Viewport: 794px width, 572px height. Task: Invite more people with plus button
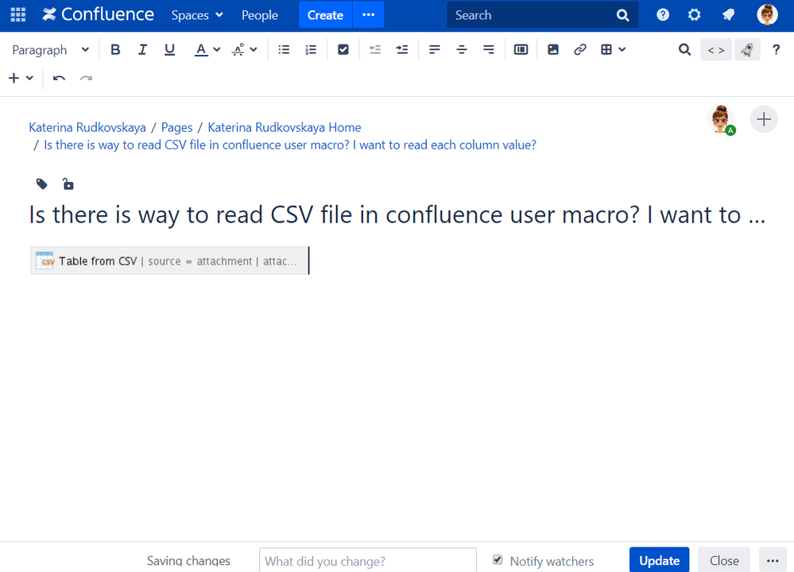click(764, 119)
